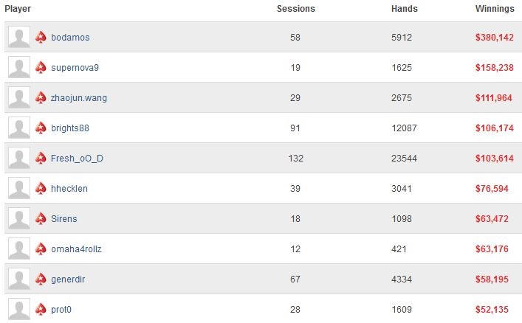Click PokerStars spade icon beside bodamos

[41, 38]
